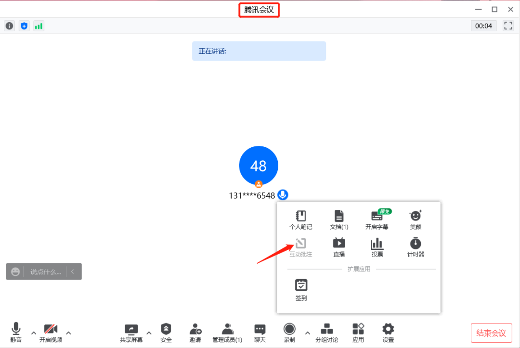Turn on camera with 开启视频
This screenshot has height=348, width=520.
[x=51, y=333]
